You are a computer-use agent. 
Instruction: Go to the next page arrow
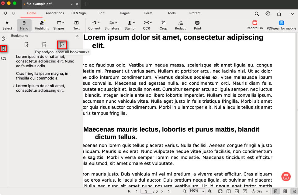pos(162,191)
